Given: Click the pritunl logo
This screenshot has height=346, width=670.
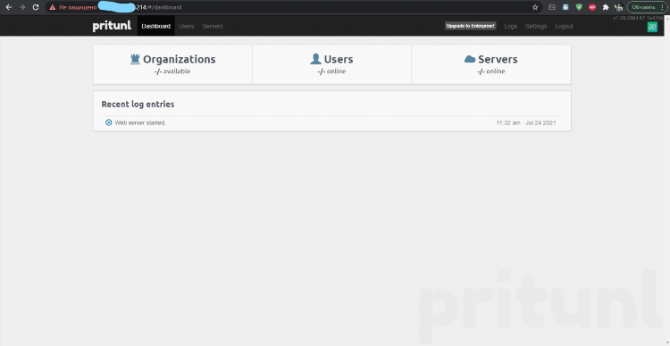Looking at the screenshot, I should [112, 26].
